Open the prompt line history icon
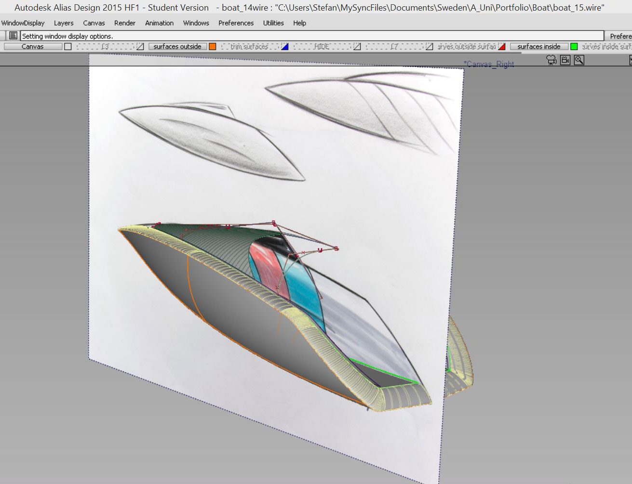This screenshot has width=632, height=484. tap(13, 36)
